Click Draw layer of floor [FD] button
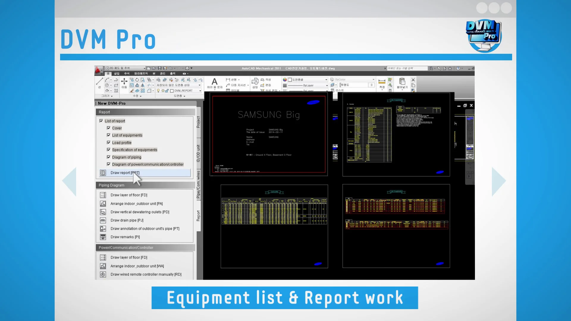This screenshot has width=571, height=321. (x=129, y=195)
